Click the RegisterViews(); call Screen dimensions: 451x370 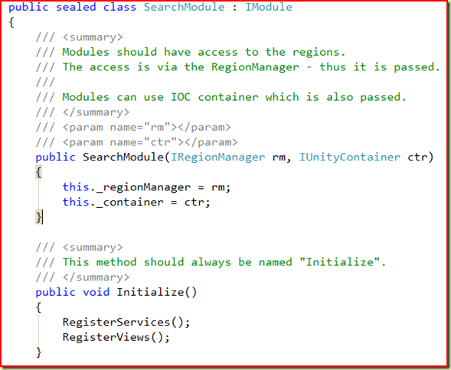pos(116,337)
